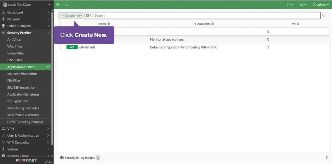The width and height of the screenshot is (332, 164).
Task: Open the Intrusion Prevention menu item
Action: tap(26, 74)
